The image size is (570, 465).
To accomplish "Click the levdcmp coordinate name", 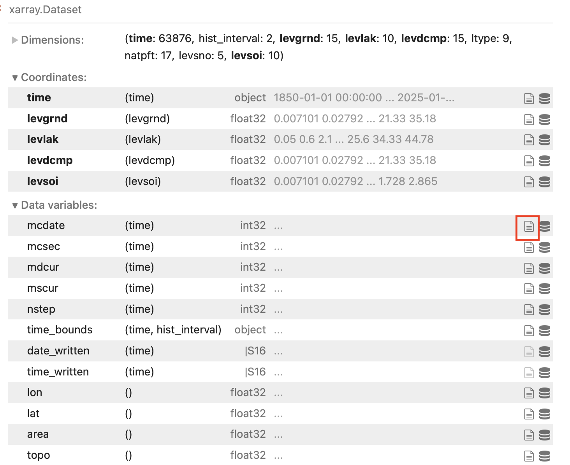I will click(50, 160).
